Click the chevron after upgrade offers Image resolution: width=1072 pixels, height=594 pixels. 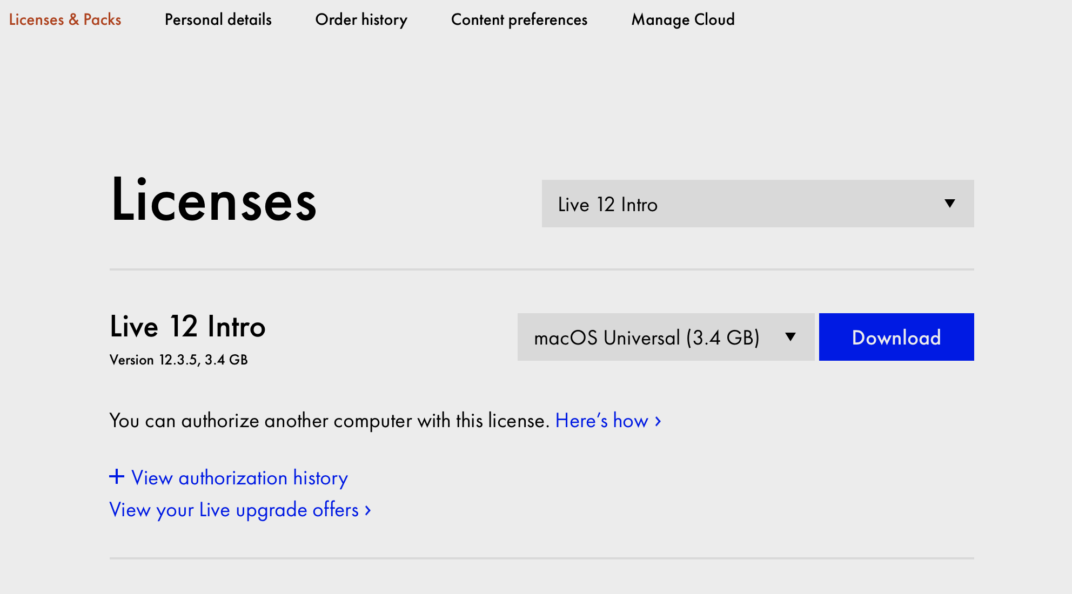coord(368,510)
